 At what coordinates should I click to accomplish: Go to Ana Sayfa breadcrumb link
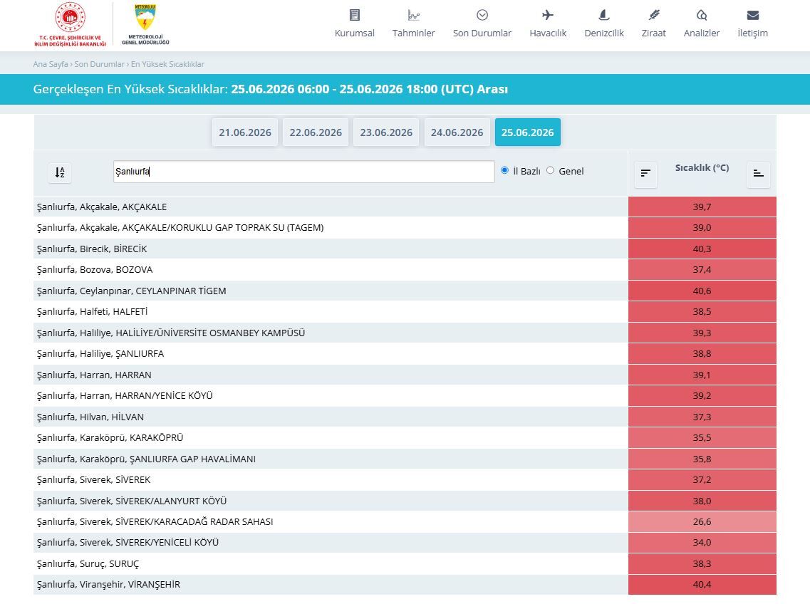pyautogui.click(x=51, y=64)
